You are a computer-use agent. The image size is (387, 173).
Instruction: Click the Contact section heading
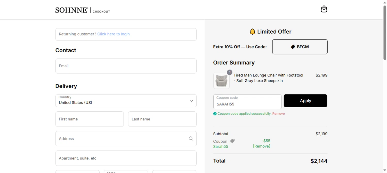click(66, 50)
